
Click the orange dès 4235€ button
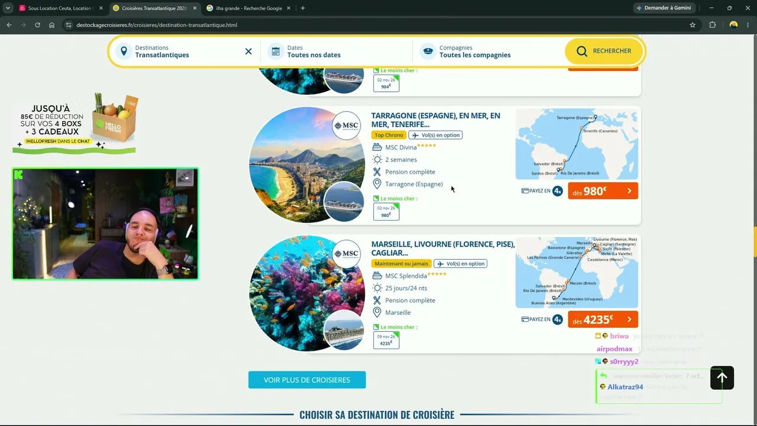coord(603,319)
